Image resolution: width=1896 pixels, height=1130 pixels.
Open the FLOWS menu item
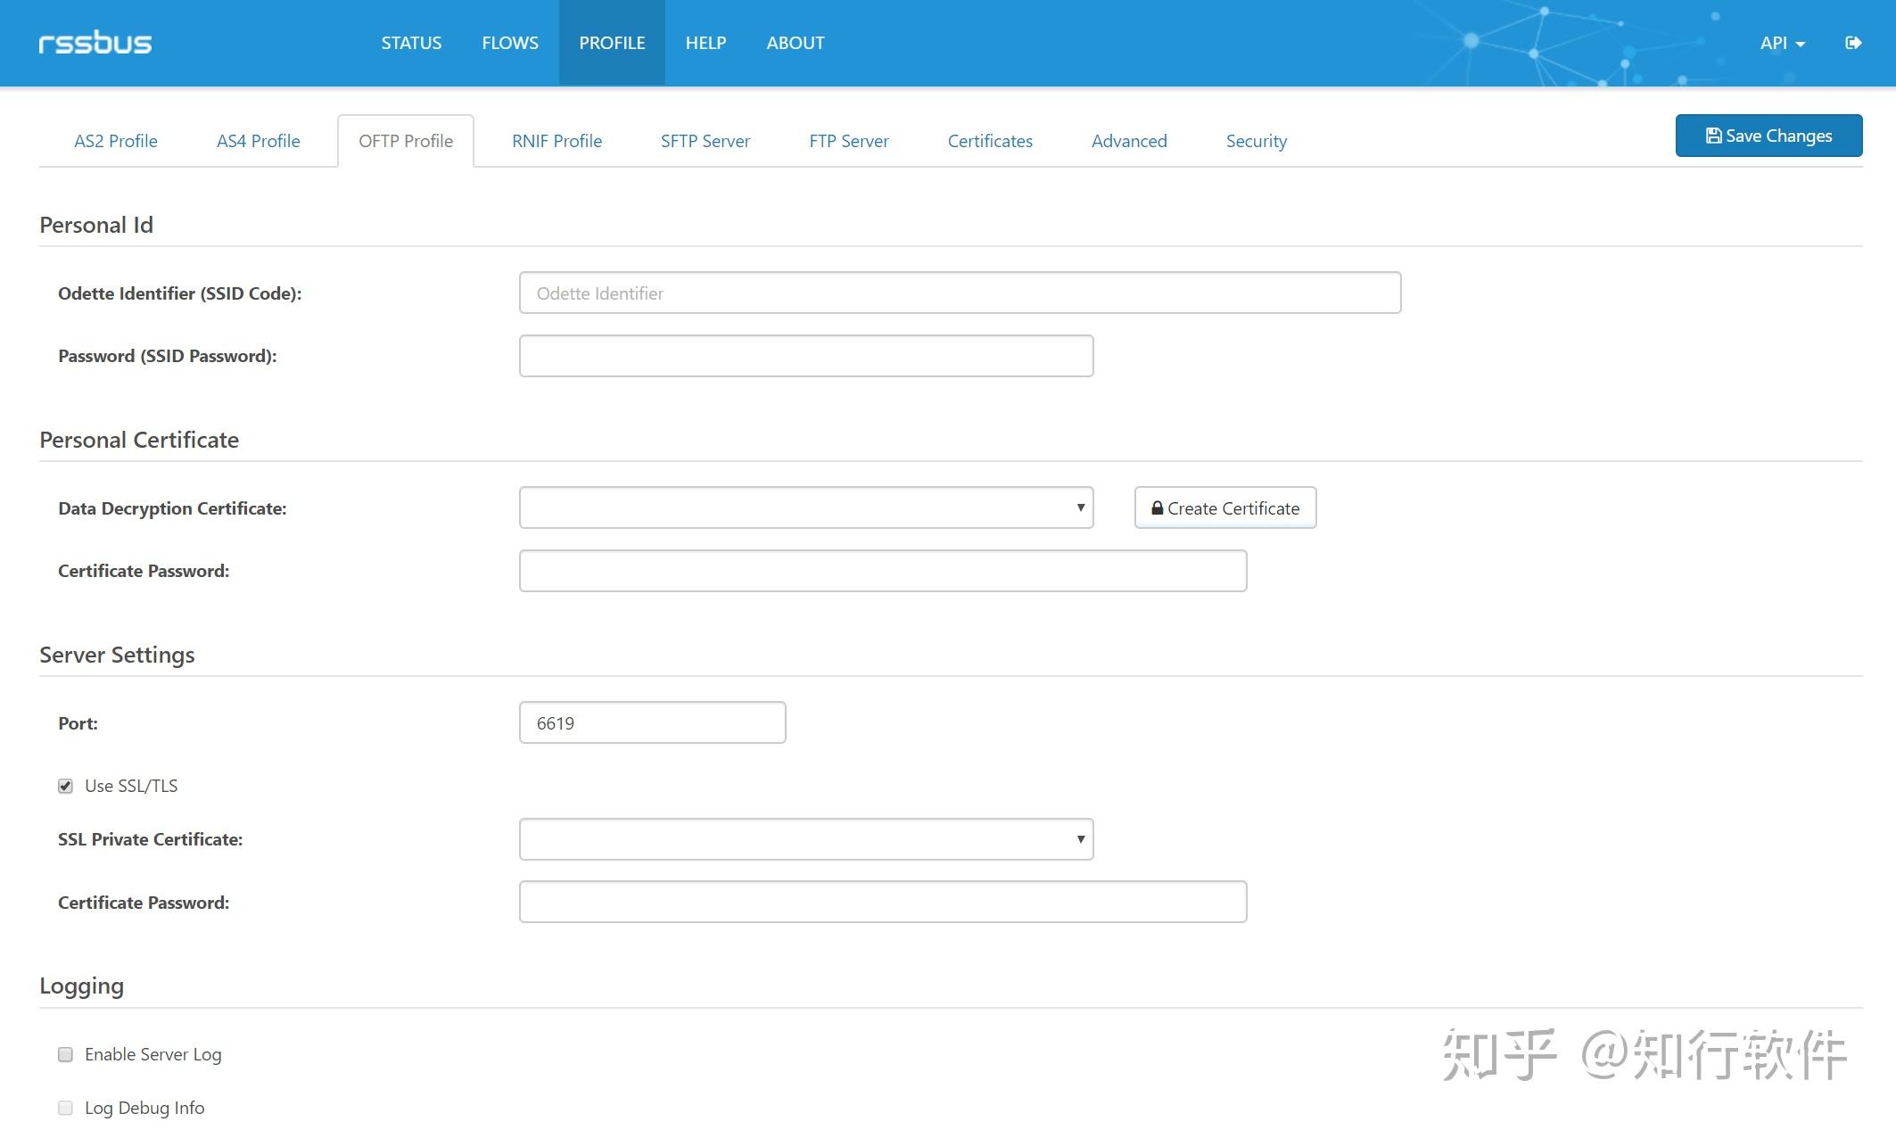tap(510, 43)
